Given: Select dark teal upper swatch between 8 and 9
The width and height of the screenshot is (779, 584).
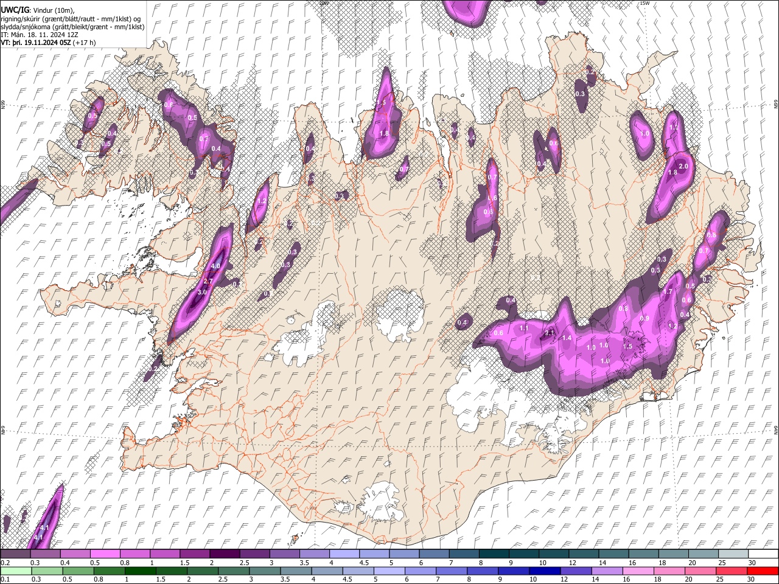Looking at the screenshot, I should (494, 554).
